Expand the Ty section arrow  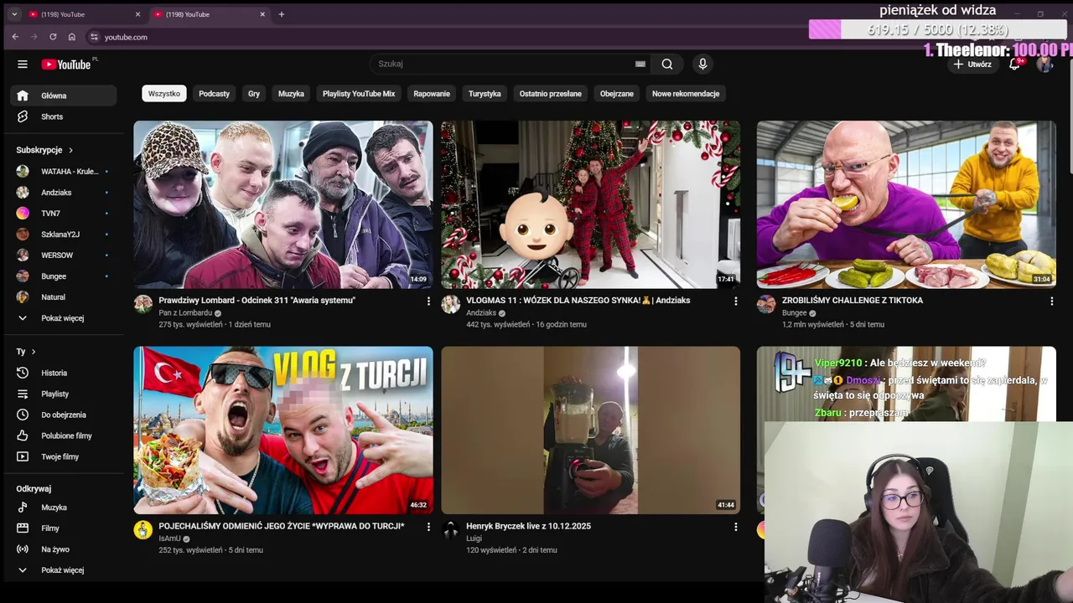34,352
